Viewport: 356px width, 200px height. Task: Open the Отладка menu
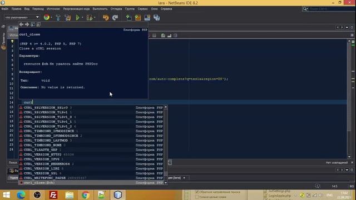click(116, 9)
